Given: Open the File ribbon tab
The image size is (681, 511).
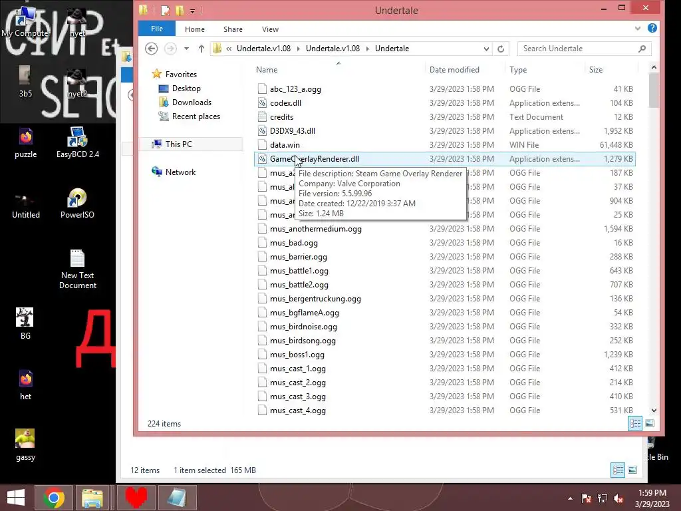Looking at the screenshot, I should (157, 29).
